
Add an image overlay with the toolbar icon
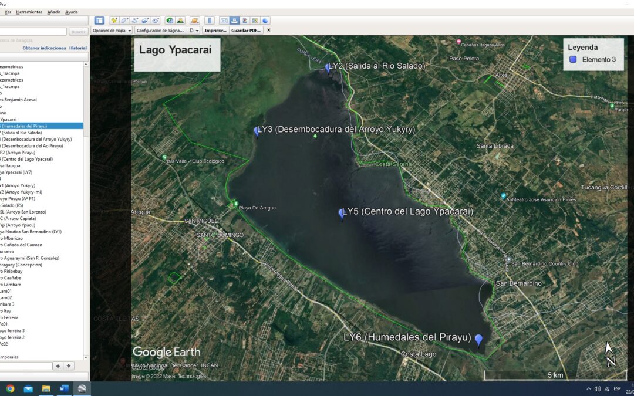point(145,21)
